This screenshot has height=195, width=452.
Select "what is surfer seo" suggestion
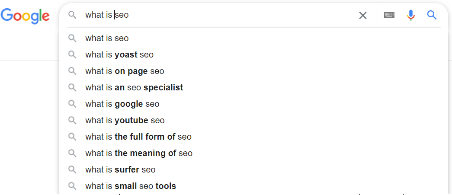120,169
